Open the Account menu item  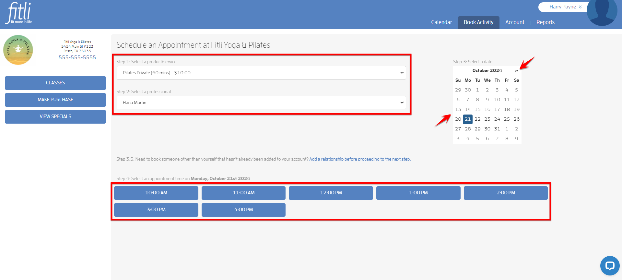tap(514, 22)
